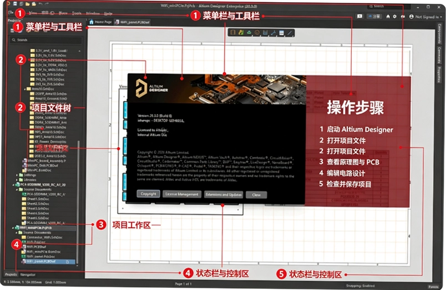The width and height of the screenshot is (446, 290).
Task: Select the table icon in Active Bar
Action: tap(281, 32)
